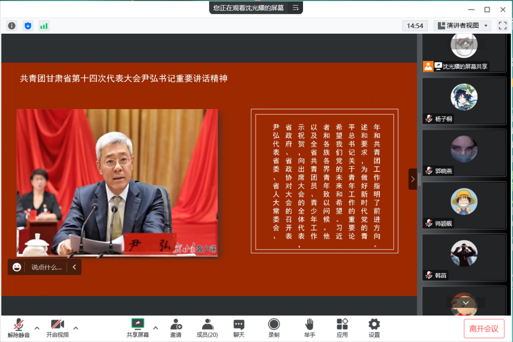Collapse the participant video side panel
The image size is (513, 342).
(412, 179)
